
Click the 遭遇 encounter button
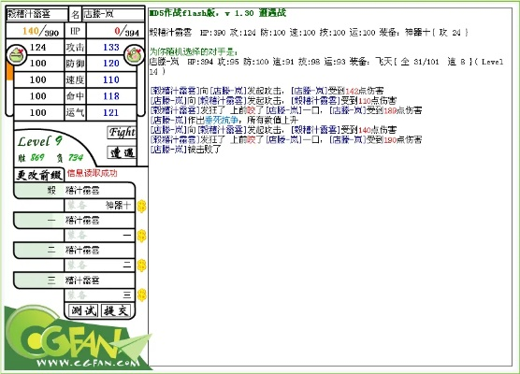point(122,152)
